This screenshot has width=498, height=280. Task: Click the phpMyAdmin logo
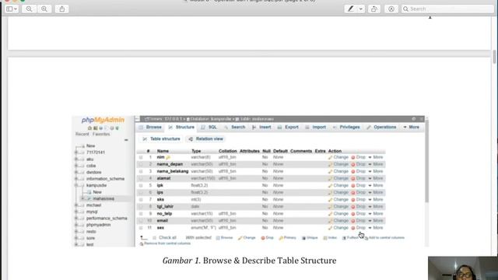pos(103,120)
